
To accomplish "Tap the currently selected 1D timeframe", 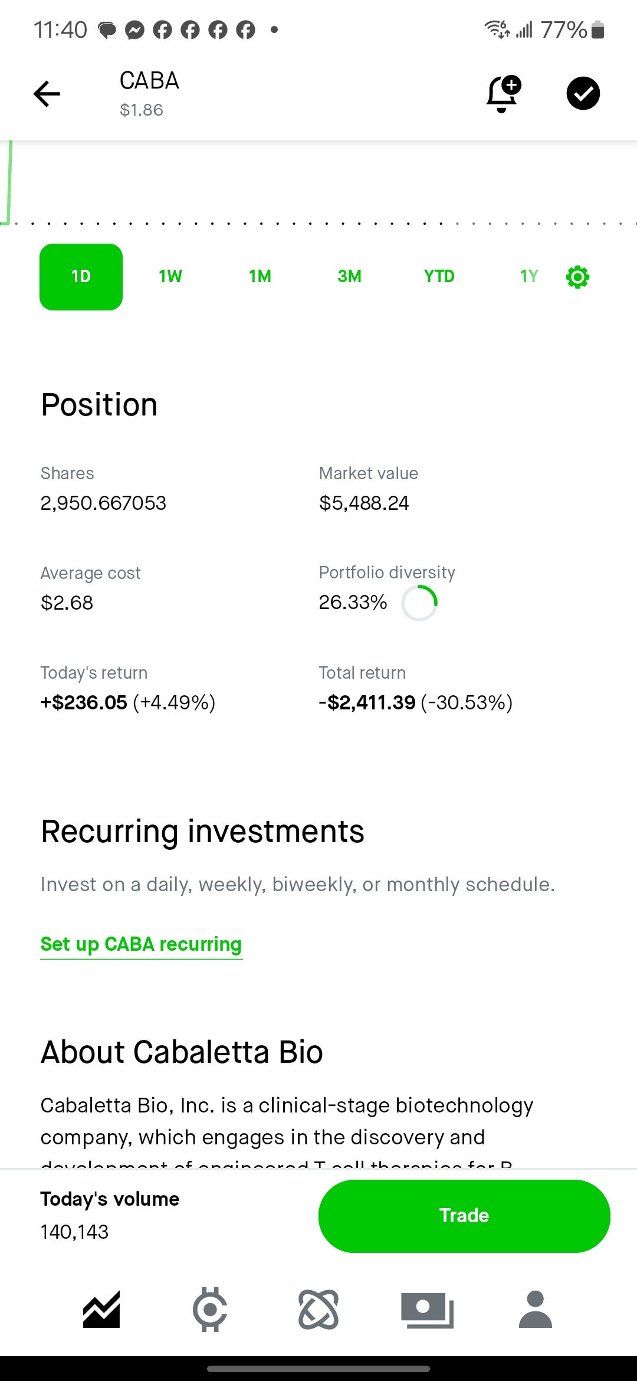I will tap(81, 276).
